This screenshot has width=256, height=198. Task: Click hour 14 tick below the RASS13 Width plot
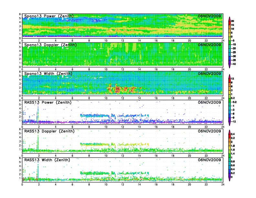pyautogui.click(x=139, y=184)
